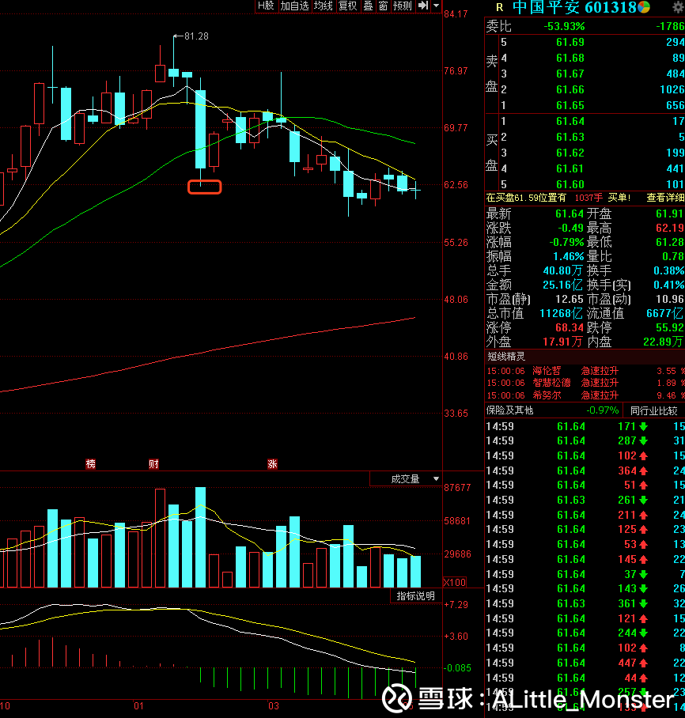Add stock via 加自选 button
The image size is (685, 718).
pyautogui.click(x=294, y=6)
